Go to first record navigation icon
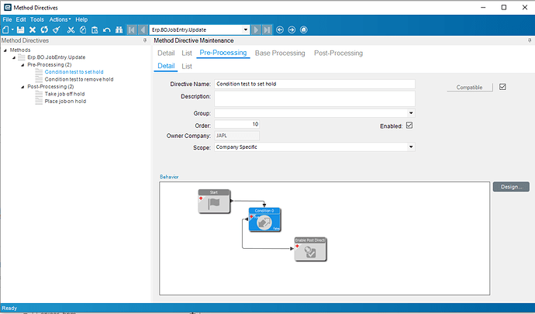The image size is (535, 314). (x=132, y=29)
